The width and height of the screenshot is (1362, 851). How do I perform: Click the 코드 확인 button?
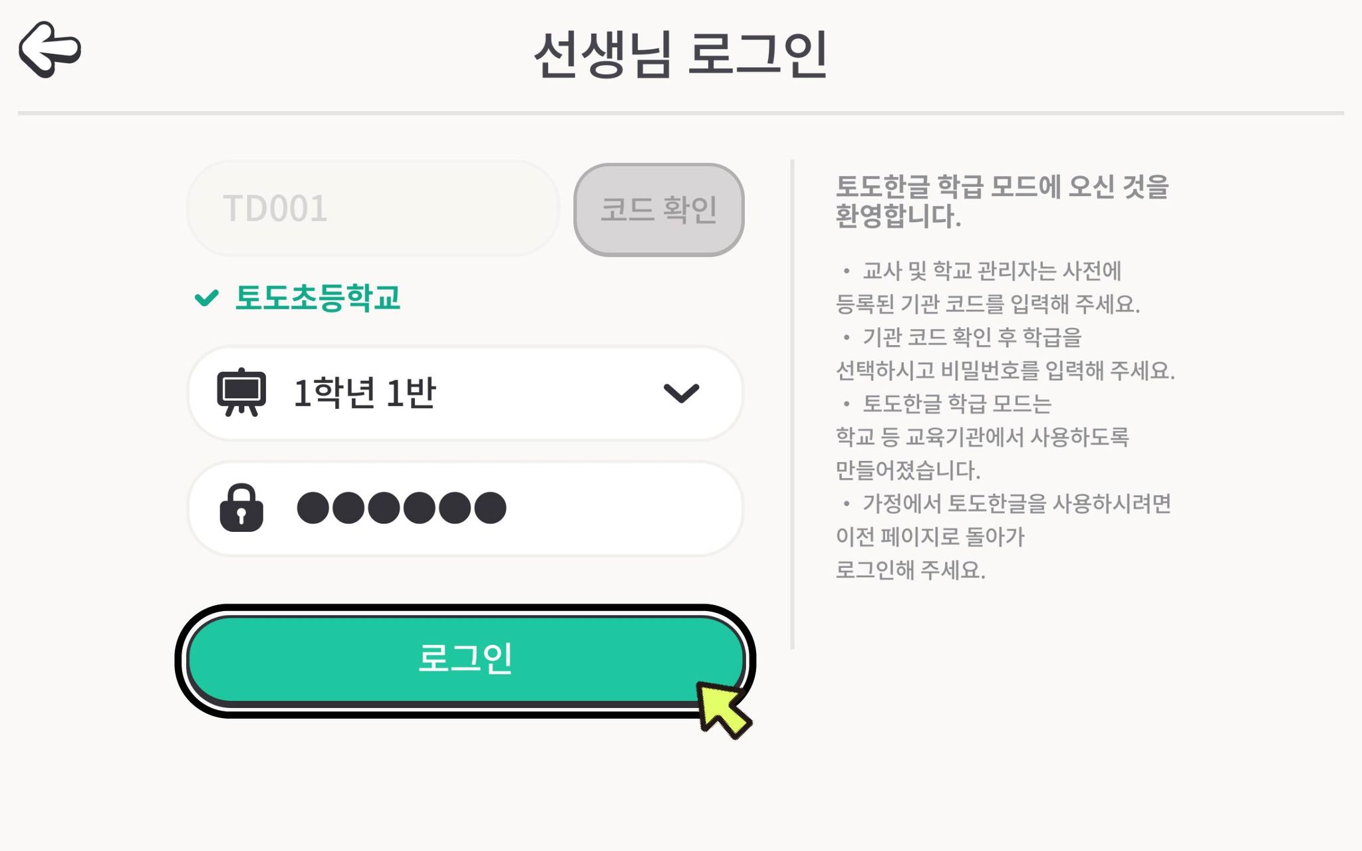(x=658, y=209)
